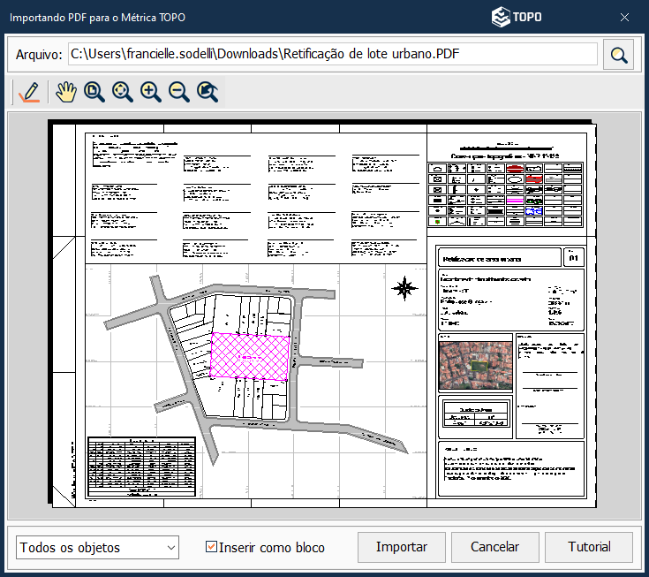Click the sheet number 01 box

click(574, 258)
